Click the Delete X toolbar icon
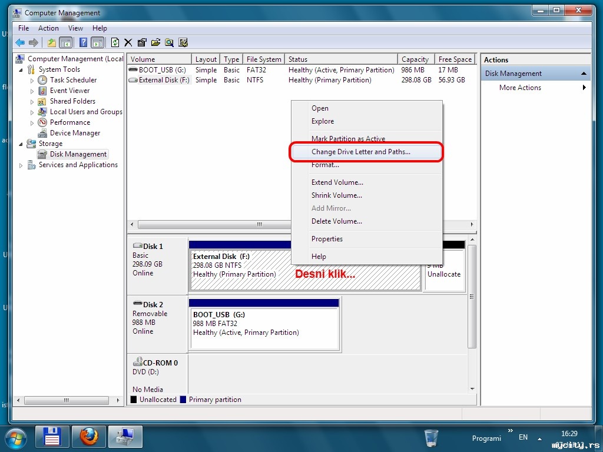603x452 pixels. tap(128, 42)
